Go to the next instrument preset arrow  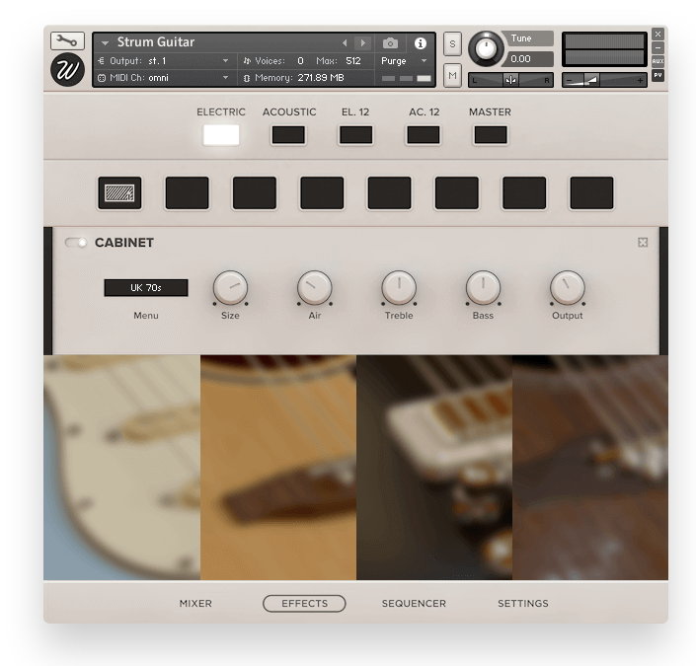pyautogui.click(x=361, y=43)
